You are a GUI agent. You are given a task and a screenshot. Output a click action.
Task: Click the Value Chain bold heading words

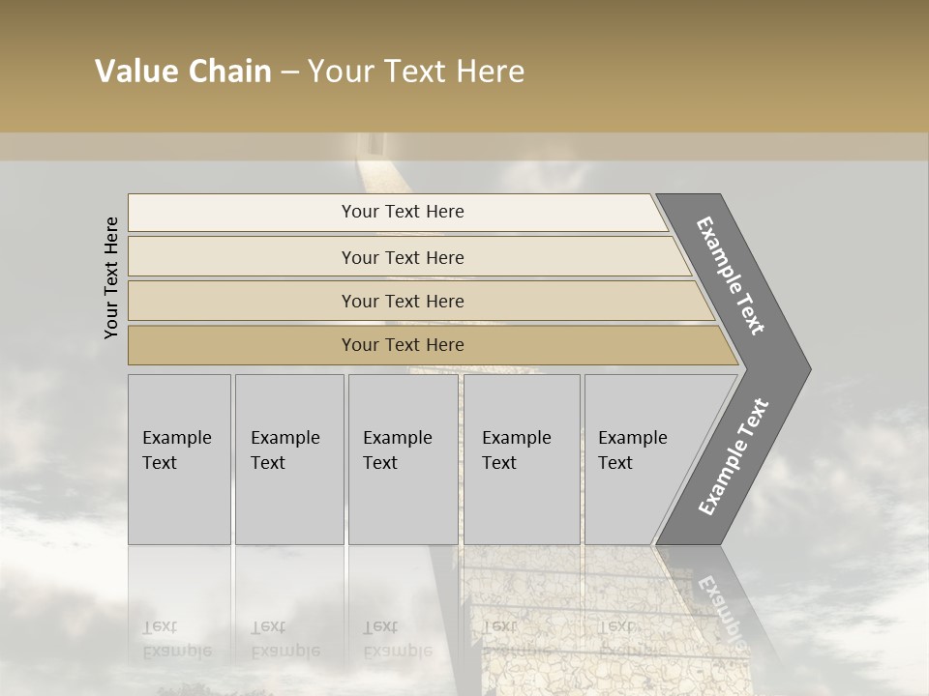click(184, 72)
